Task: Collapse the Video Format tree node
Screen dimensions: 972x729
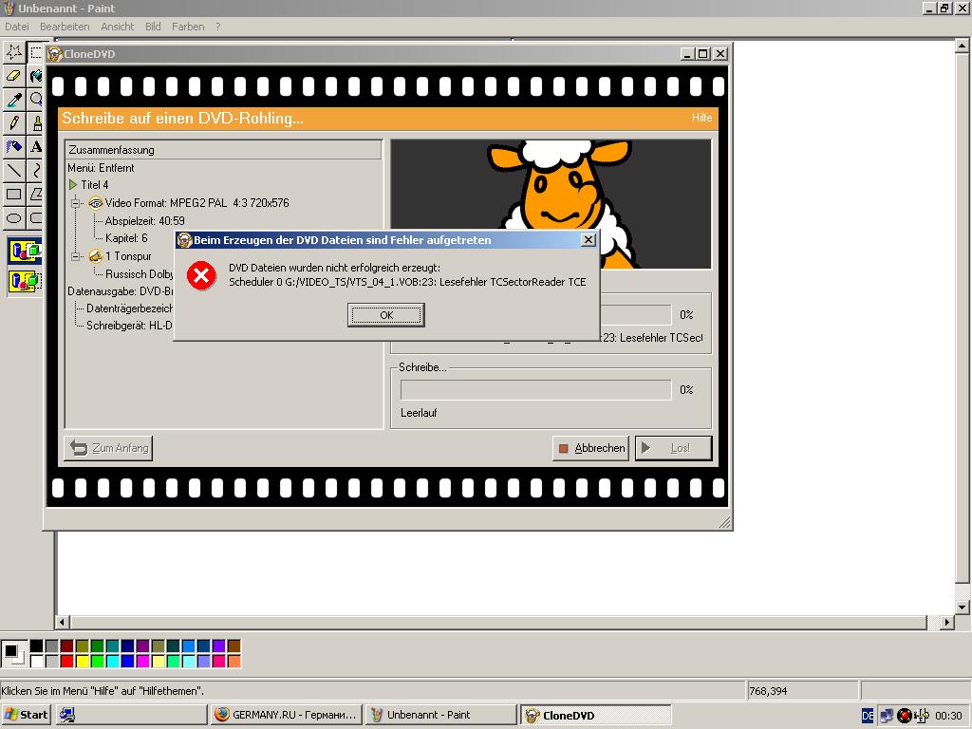Action: coord(76,203)
